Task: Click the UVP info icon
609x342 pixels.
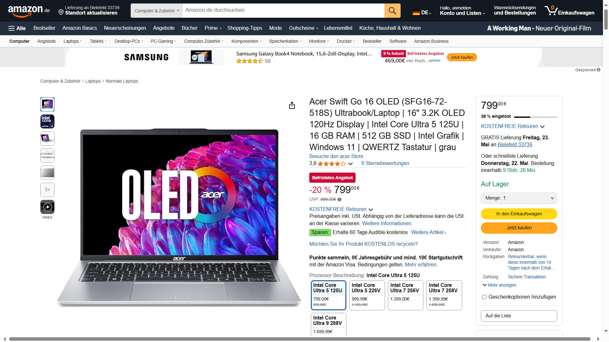Action: (x=339, y=199)
